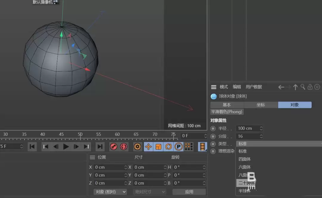The image size is (322, 198).
Task: Select the Scale tool icon
Action: (158, 146)
